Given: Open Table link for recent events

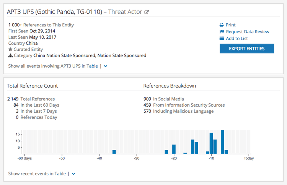Looking at the screenshot, I should (60, 174).
